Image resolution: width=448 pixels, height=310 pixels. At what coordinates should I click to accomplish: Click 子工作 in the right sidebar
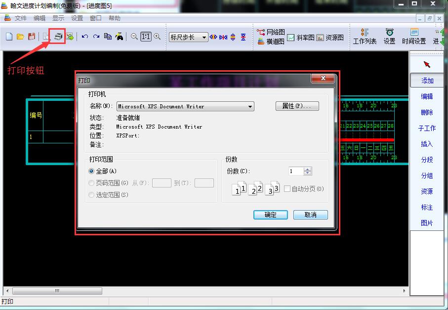pyautogui.click(x=427, y=128)
